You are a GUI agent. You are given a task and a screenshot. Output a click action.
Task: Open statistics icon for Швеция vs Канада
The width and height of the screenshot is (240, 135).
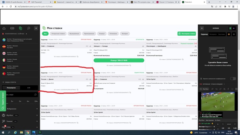point(143,46)
